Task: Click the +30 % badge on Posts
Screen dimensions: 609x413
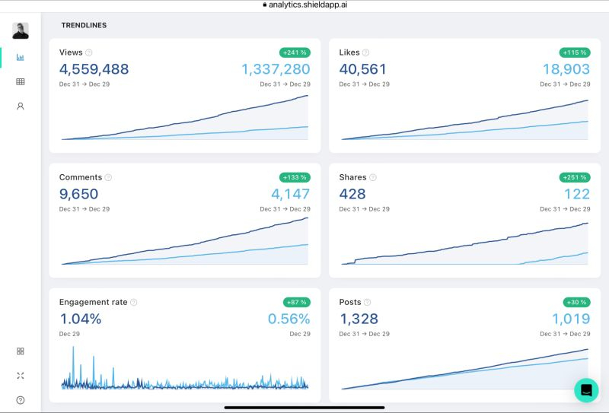Action: [x=577, y=303]
